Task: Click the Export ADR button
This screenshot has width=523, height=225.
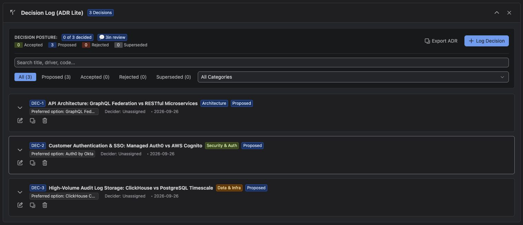Action: 441,41
